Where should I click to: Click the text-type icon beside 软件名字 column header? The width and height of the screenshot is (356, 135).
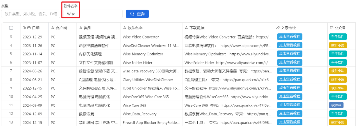pos(124,28)
